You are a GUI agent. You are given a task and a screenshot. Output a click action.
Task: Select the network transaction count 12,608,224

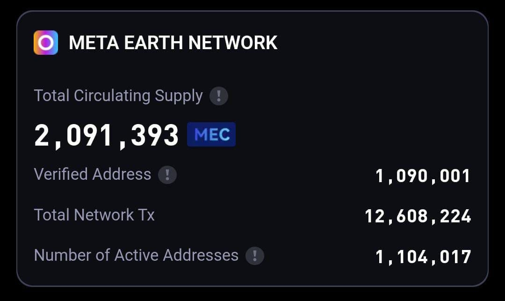click(x=418, y=216)
